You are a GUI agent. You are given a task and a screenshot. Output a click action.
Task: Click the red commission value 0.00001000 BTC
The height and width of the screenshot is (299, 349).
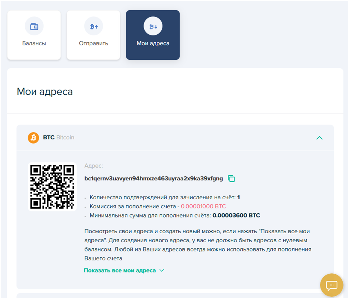coord(203,206)
